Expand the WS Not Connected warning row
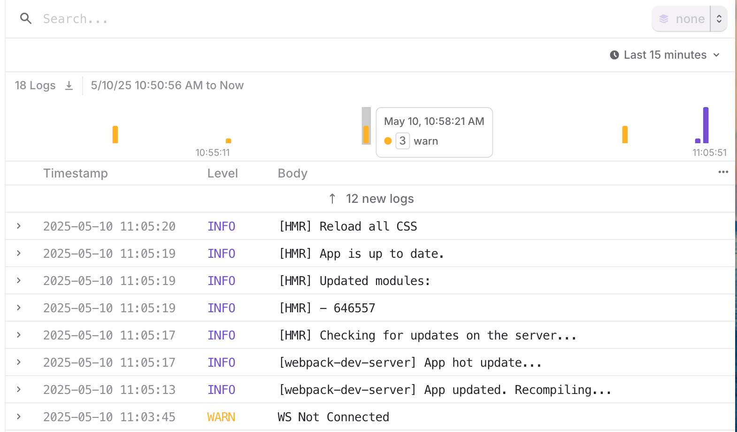The height and width of the screenshot is (432, 737). pos(19,417)
